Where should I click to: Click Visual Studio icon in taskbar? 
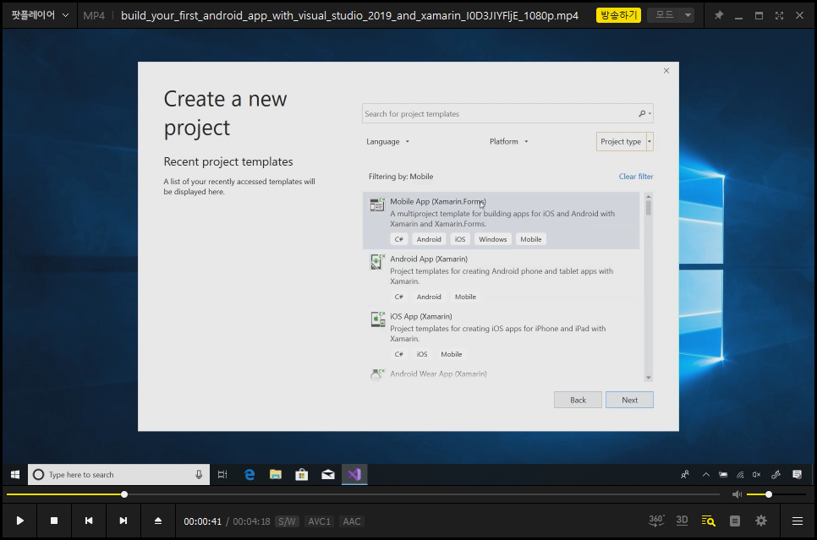pos(354,474)
